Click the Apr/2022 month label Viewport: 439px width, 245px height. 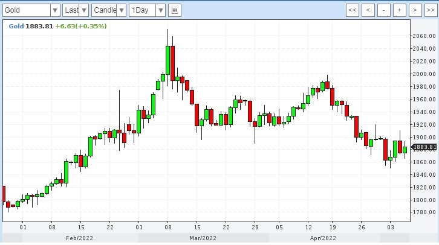pos(323,238)
